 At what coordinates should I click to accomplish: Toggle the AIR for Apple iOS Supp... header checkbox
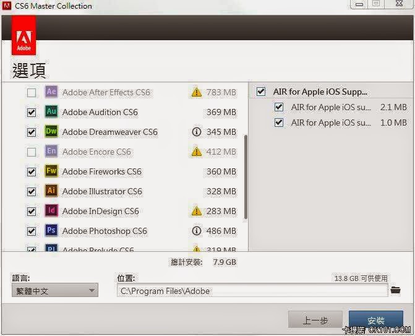click(x=261, y=92)
